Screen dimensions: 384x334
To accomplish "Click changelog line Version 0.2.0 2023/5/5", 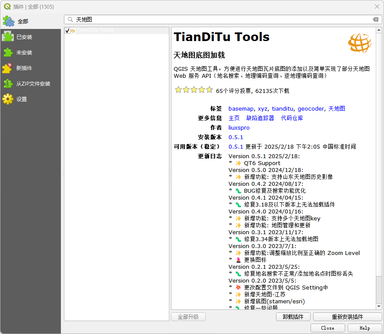I will coord(262,280).
